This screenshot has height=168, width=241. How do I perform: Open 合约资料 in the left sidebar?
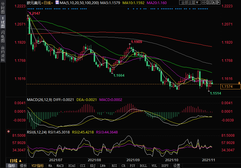(3, 54)
